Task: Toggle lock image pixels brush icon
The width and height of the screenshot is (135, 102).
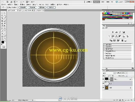Action: (109, 76)
